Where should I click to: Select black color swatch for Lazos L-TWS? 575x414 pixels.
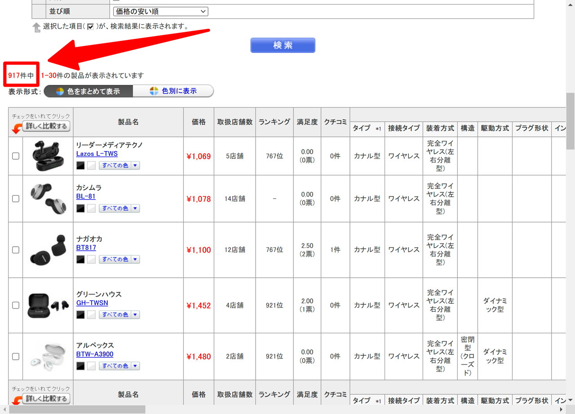pos(81,166)
